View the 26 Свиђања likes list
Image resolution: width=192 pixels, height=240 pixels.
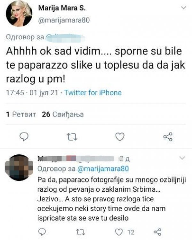pyautogui.click(x=63, y=115)
